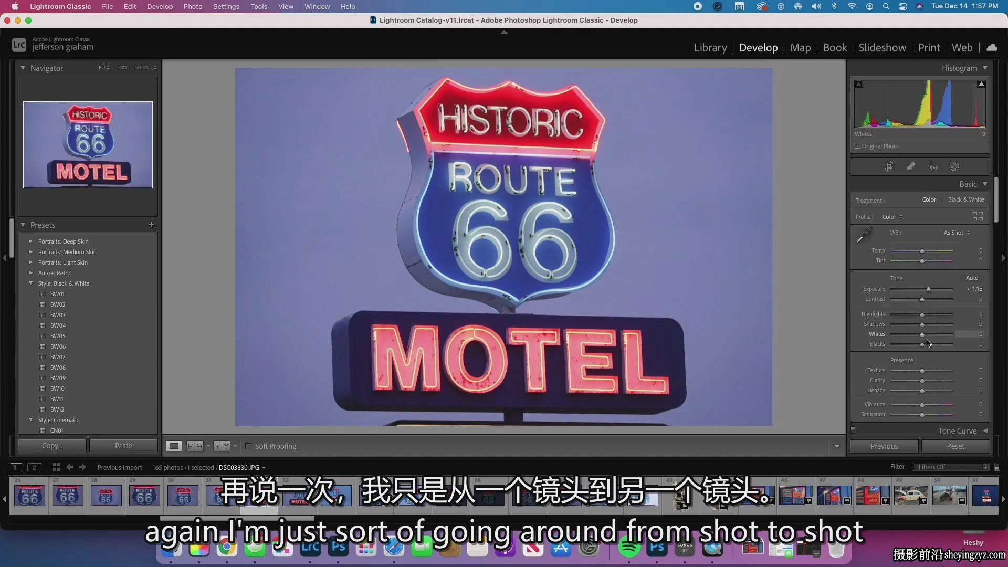The image size is (1008, 567).
Task: Select the Crop overlay tool
Action: pyautogui.click(x=889, y=166)
